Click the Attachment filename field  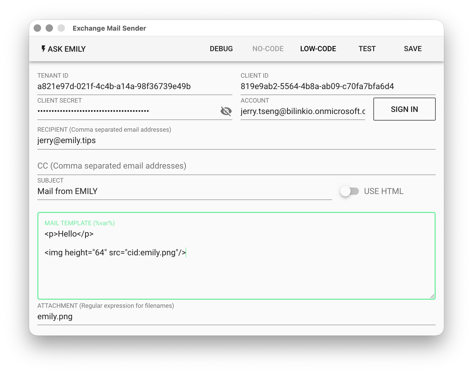tap(236, 317)
